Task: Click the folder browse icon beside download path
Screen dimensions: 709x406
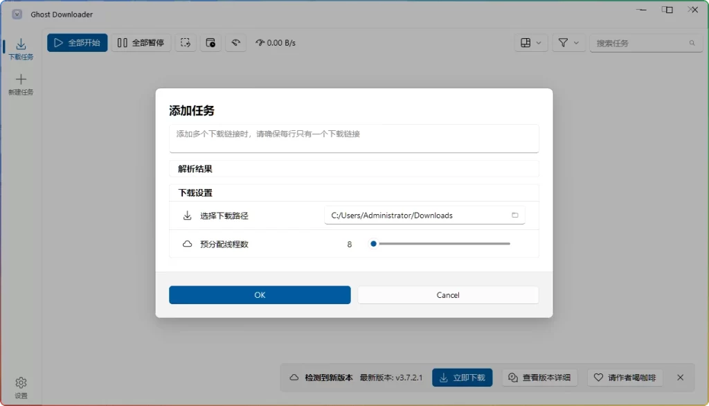Action: tap(514, 215)
